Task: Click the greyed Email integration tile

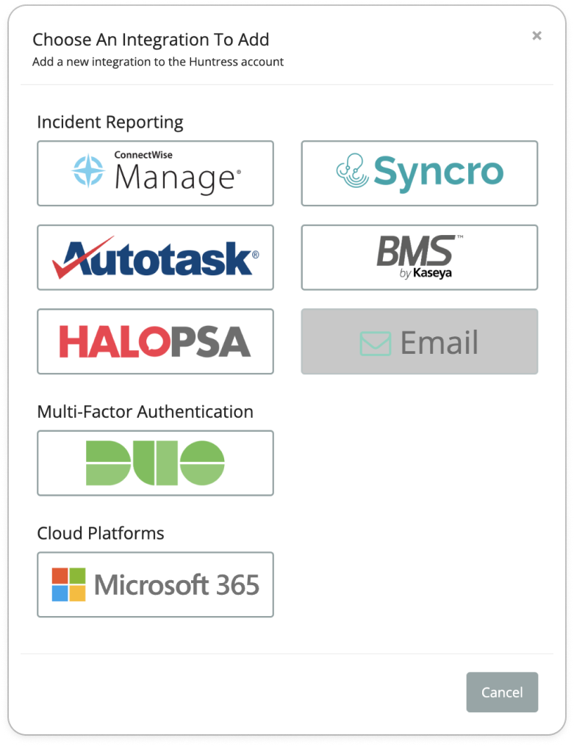Action: point(419,341)
